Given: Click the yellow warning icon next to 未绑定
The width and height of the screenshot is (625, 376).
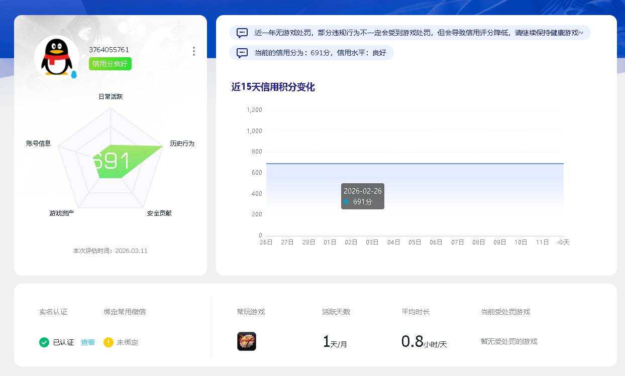Looking at the screenshot, I should coord(109,342).
